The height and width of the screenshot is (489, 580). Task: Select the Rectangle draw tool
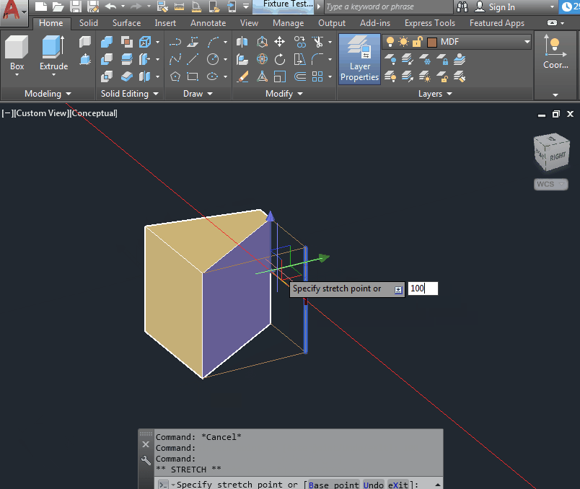tap(193, 76)
